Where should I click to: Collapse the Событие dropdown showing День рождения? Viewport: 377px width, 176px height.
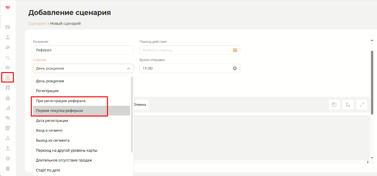(x=83, y=68)
